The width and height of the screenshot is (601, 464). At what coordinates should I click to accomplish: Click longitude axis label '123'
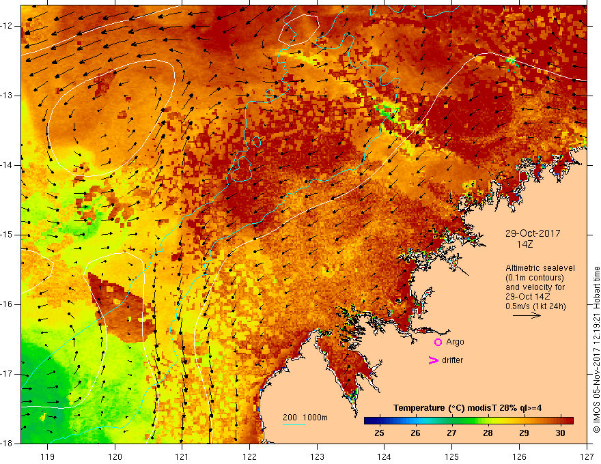pos(317,456)
